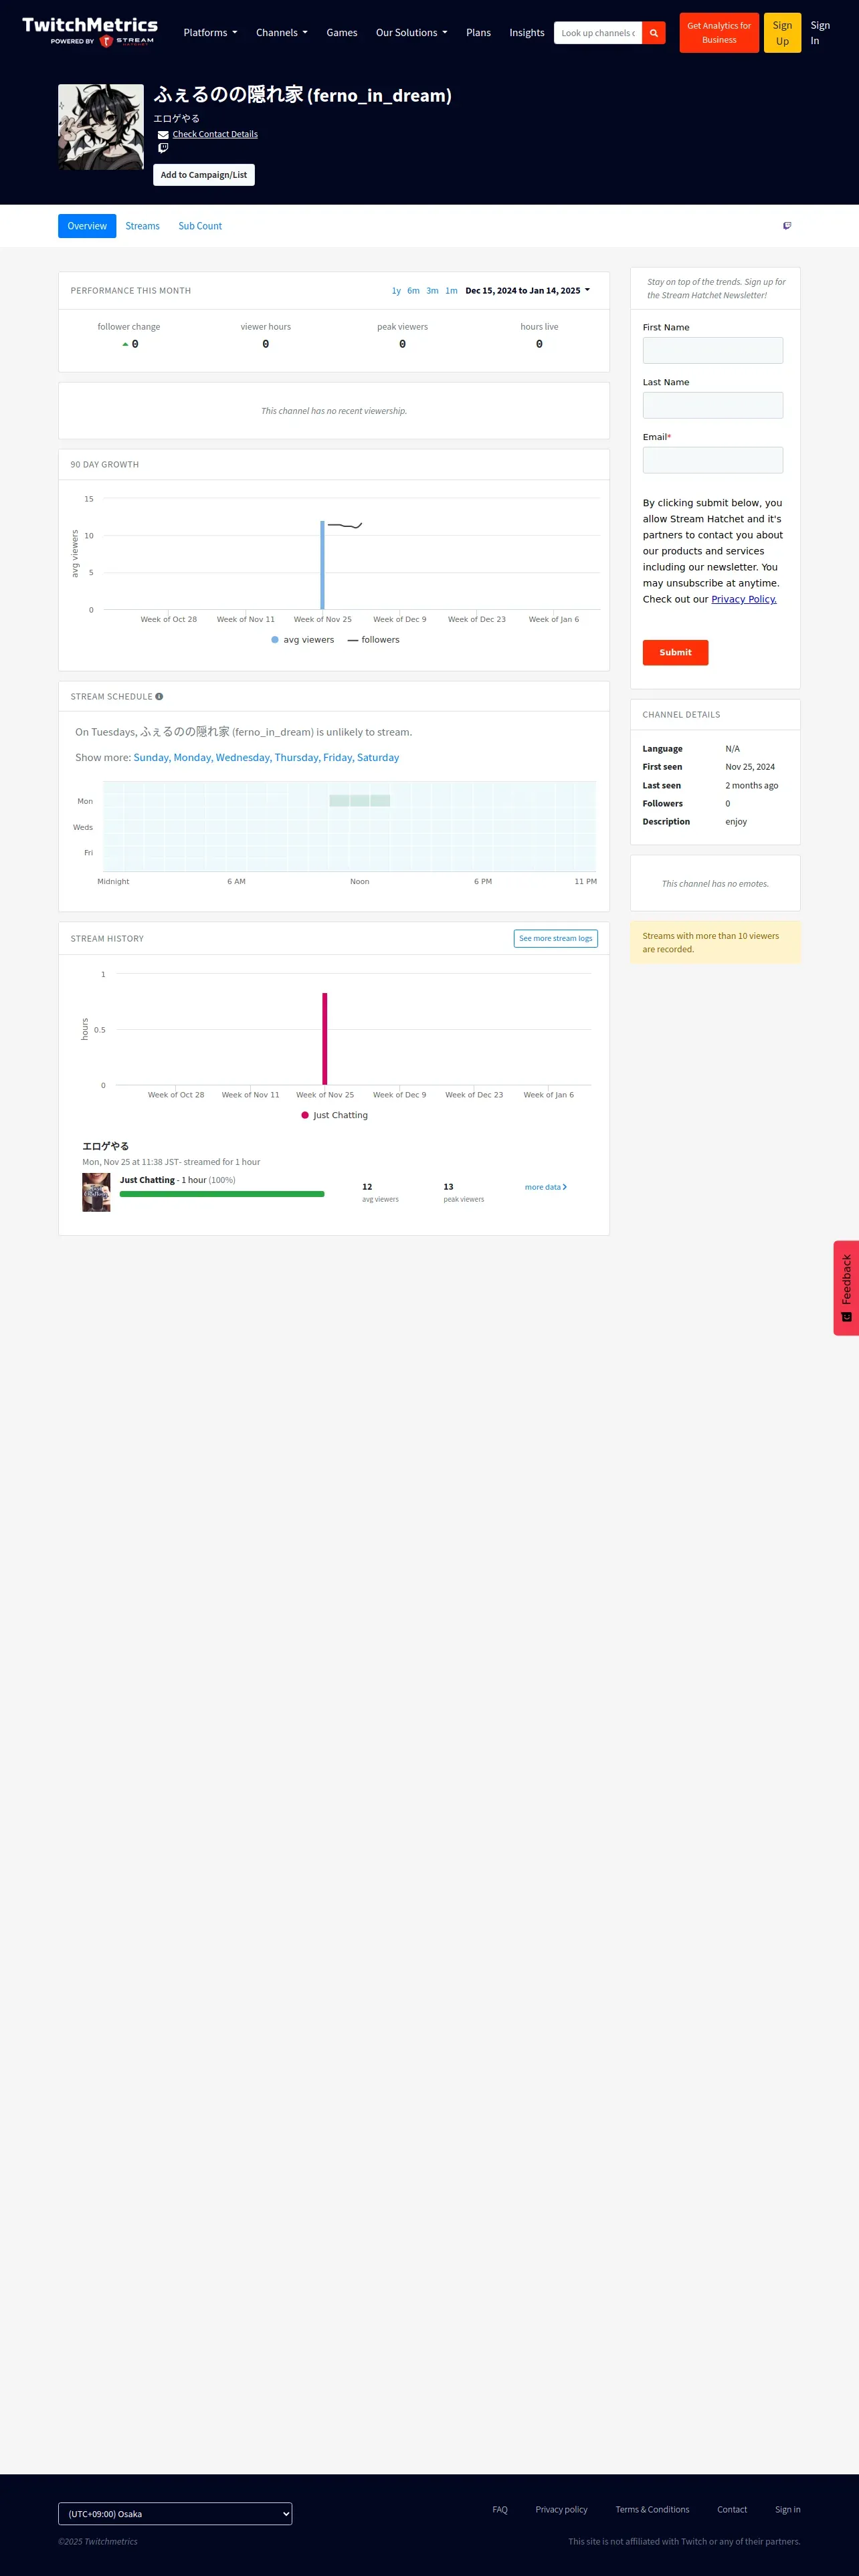
Task: Click Get Analytics for Business button
Action: tap(719, 33)
